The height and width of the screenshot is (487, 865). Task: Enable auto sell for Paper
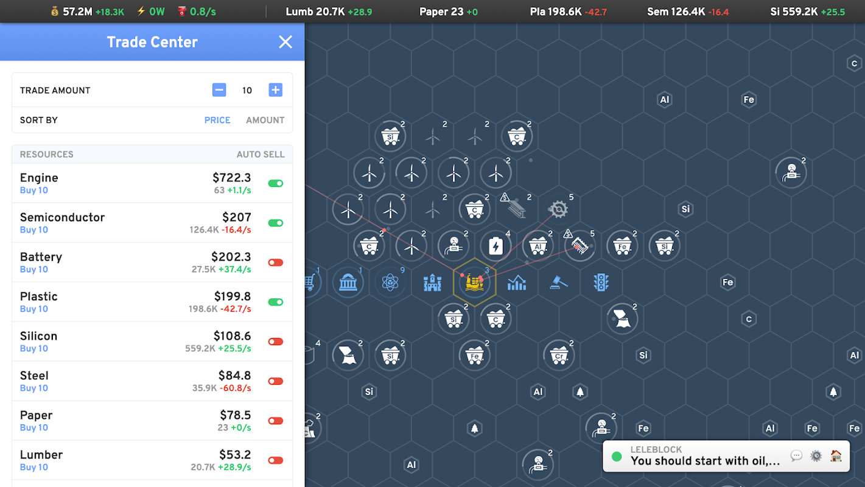(x=276, y=421)
